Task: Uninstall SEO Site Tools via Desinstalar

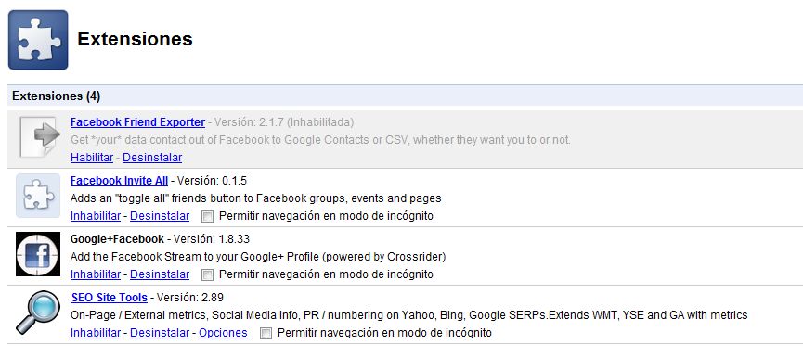Action: click(160, 333)
